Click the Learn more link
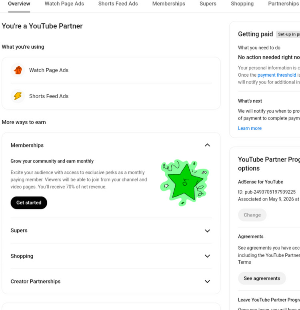 (x=250, y=128)
